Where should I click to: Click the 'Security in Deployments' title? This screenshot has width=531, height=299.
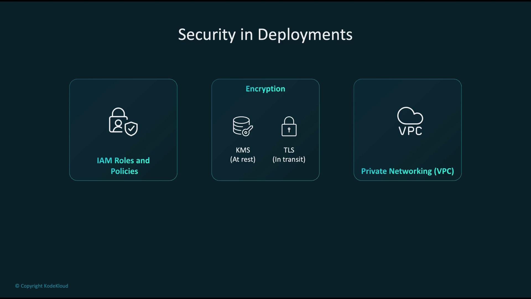click(x=265, y=35)
